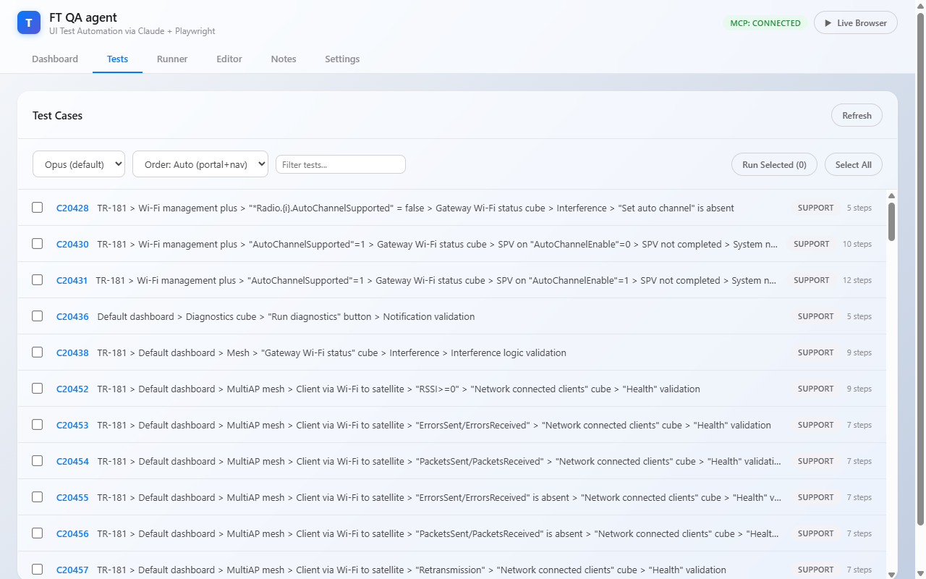Image resolution: width=926 pixels, height=579 pixels.
Task: Tick the checkbox for test C20453
Action: tap(38, 425)
